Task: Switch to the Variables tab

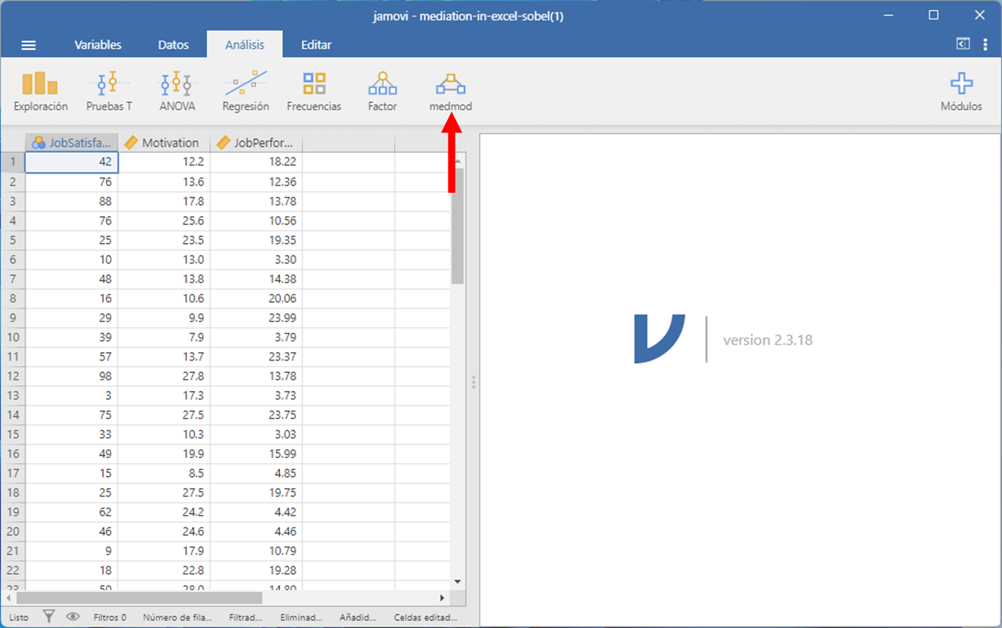Action: pyautogui.click(x=97, y=45)
